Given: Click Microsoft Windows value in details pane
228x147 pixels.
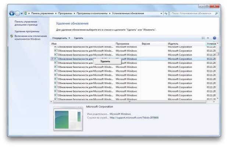Looking at the screenshot, I should pyautogui.click(x=120, y=114).
